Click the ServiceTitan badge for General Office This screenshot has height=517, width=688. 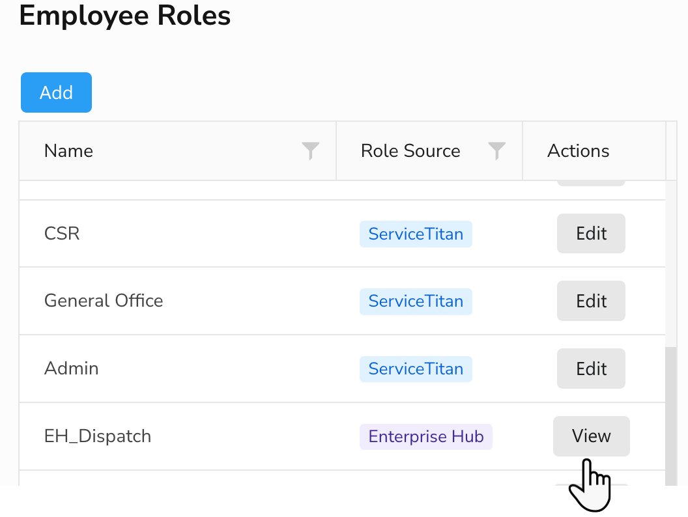(x=416, y=301)
